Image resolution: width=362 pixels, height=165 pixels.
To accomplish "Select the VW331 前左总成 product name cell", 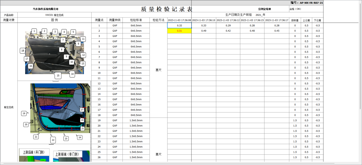I will point(54,14).
